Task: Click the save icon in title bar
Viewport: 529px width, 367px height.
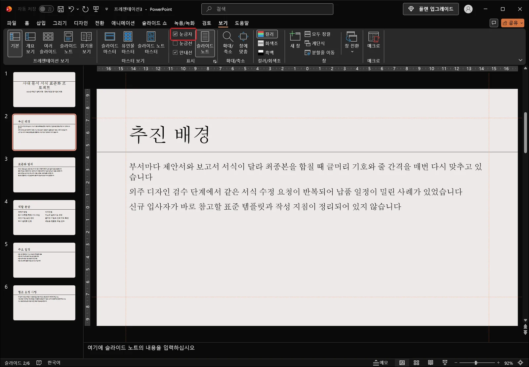Action: click(61, 9)
